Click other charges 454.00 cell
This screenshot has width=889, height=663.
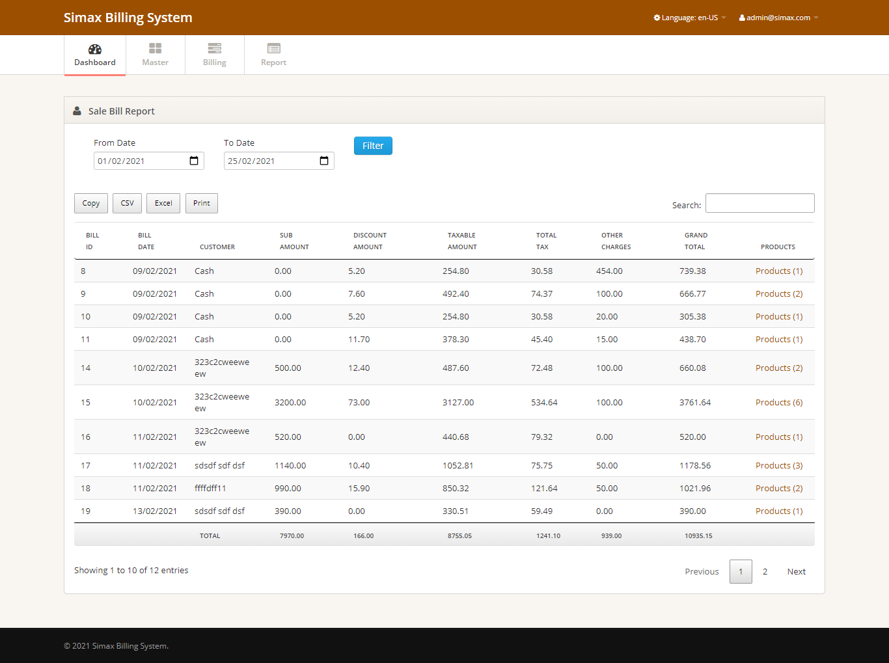609,271
